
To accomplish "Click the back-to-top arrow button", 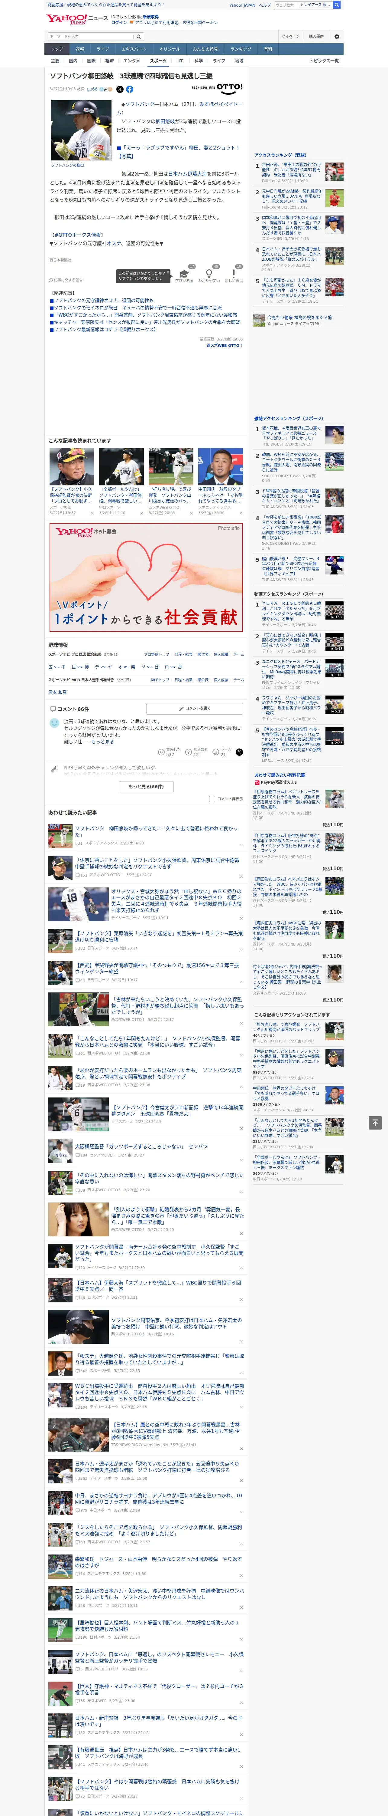I will [375, 1122].
